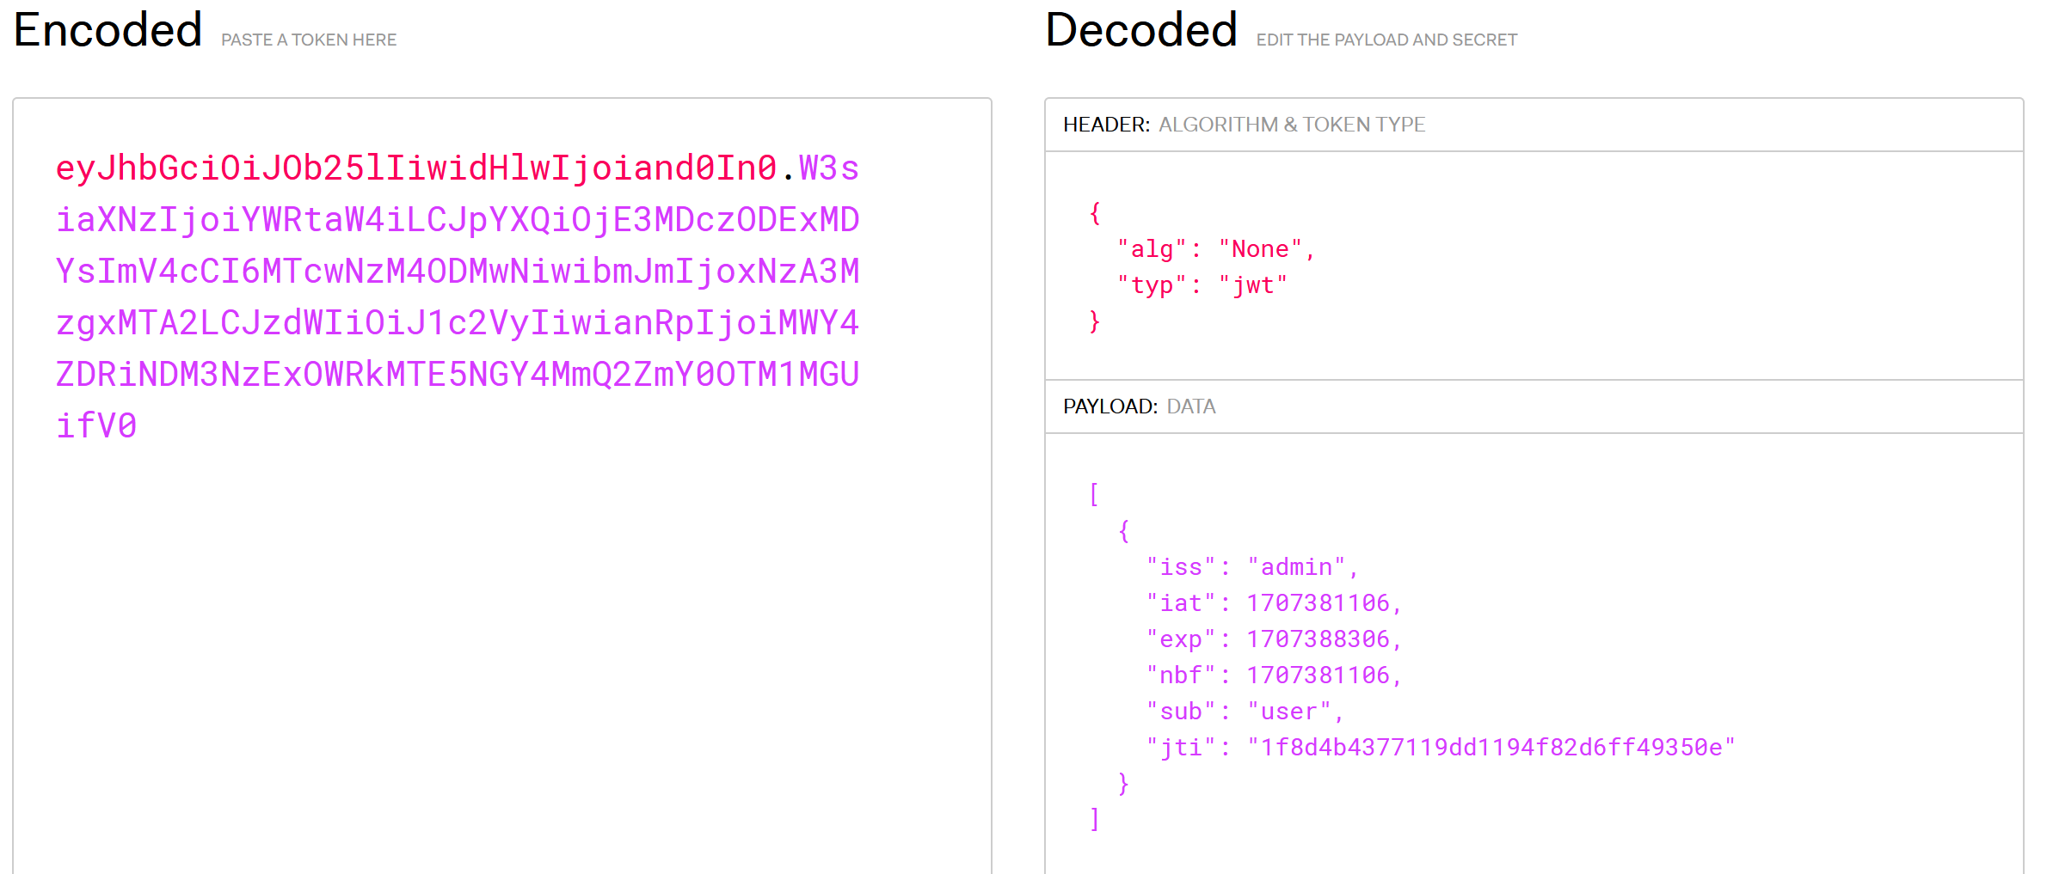Image resolution: width=2053 pixels, height=874 pixels.
Task: Click the "jti" value in payload
Action: click(x=1491, y=748)
